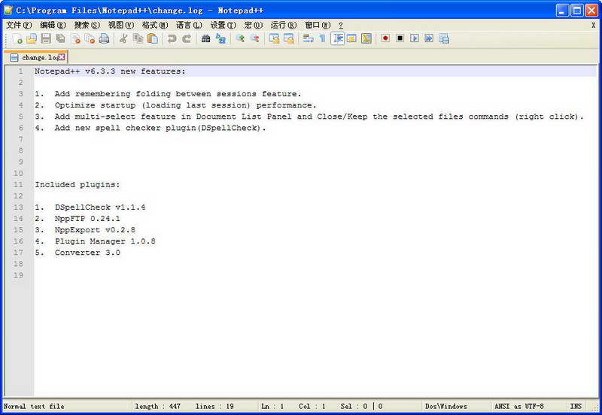602x415 pixels.
Task: Click the 'Optimize startup' line
Action: [175, 105]
